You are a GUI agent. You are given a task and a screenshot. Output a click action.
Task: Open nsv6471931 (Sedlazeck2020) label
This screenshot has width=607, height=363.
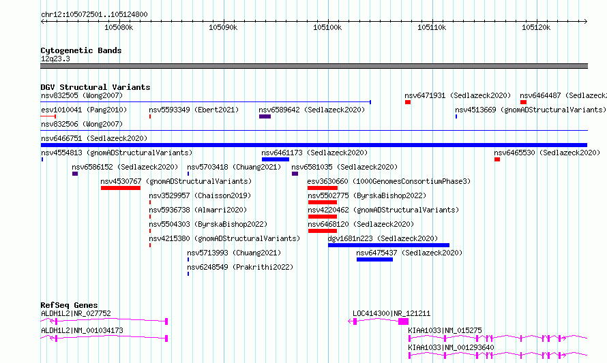pos(458,95)
